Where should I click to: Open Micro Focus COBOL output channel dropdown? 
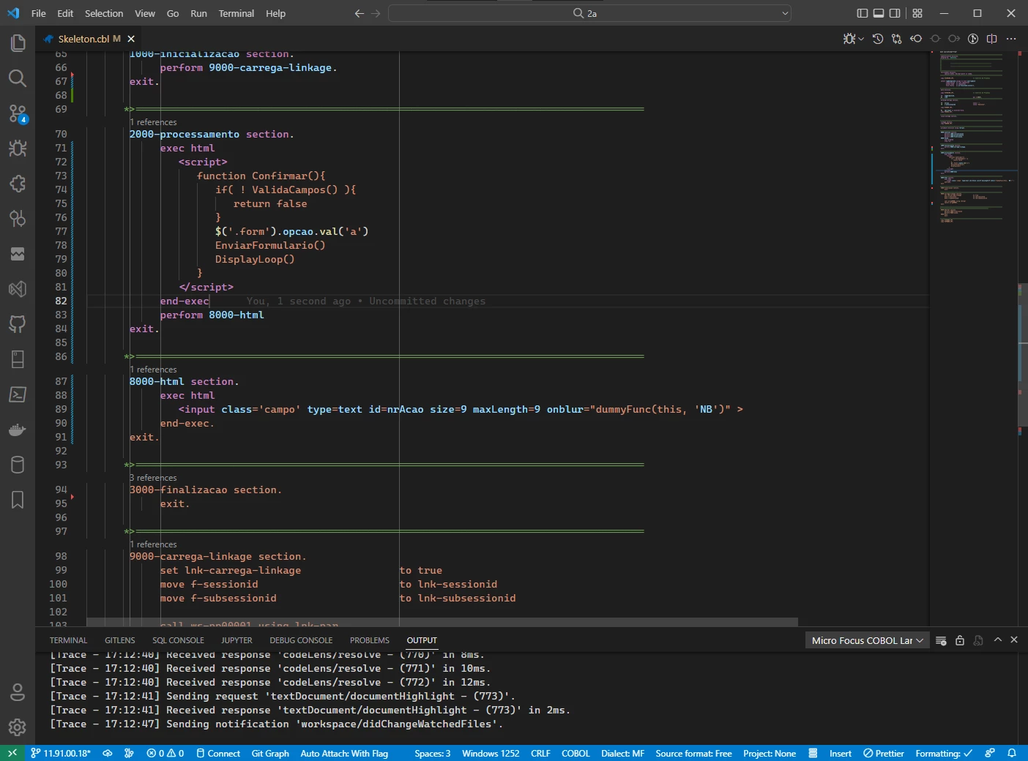point(867,640)
